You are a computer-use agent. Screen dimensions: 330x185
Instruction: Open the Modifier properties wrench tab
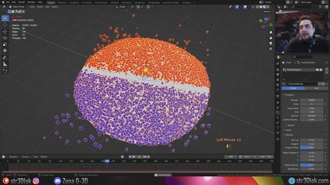pos(278,107)
